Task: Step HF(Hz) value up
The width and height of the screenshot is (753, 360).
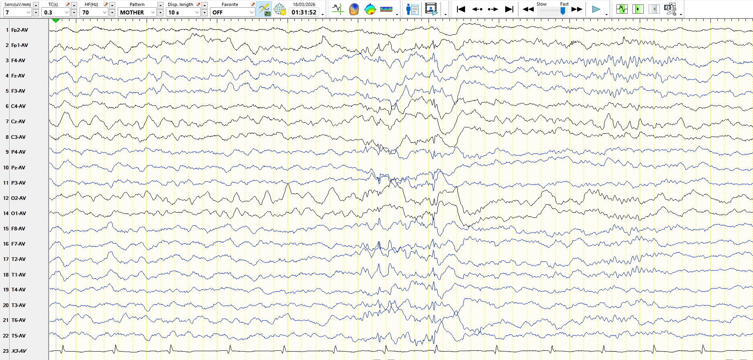Action: [x=112, y=5]
